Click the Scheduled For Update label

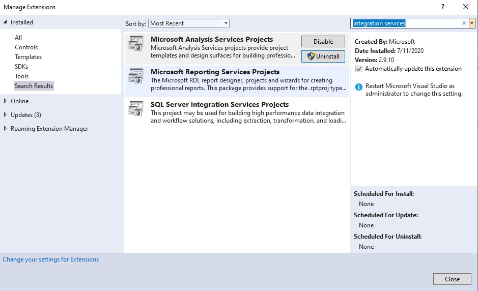(386, 215)
